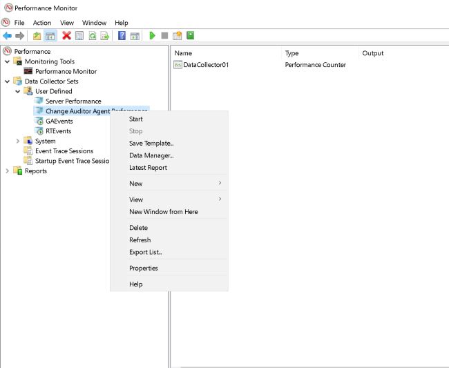Click the Name column header

pyautogui.click(x=226, y=53)
